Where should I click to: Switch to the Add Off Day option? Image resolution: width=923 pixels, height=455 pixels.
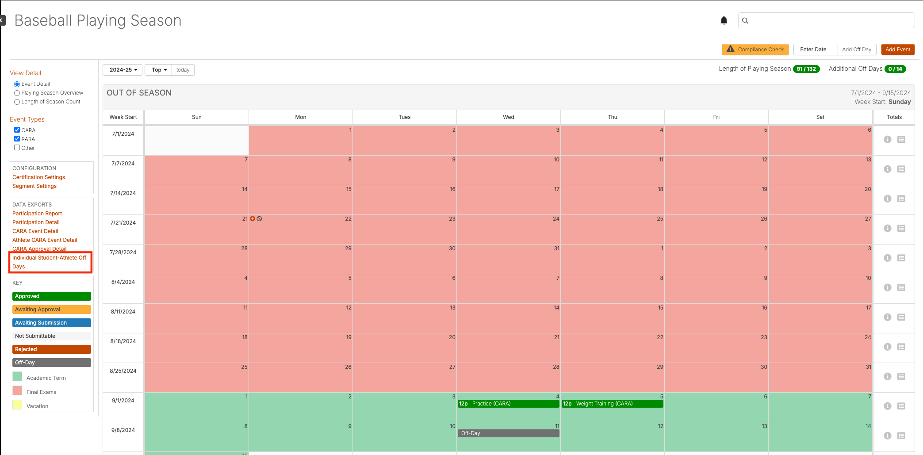point(857,50)
